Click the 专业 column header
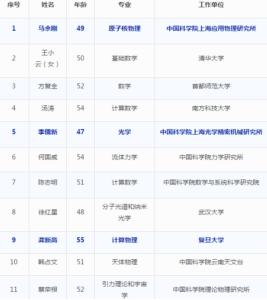Viewport: 267px width, 300px height. coord(124,5)
